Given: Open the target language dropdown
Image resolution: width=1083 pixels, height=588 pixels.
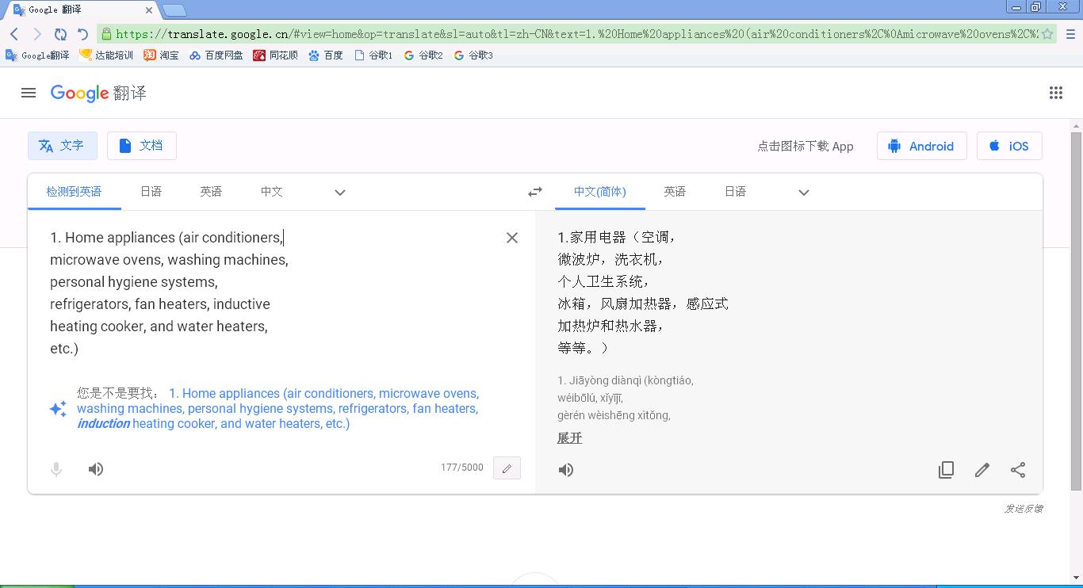Looking at the screenshot, I should [x=804, y=192].
